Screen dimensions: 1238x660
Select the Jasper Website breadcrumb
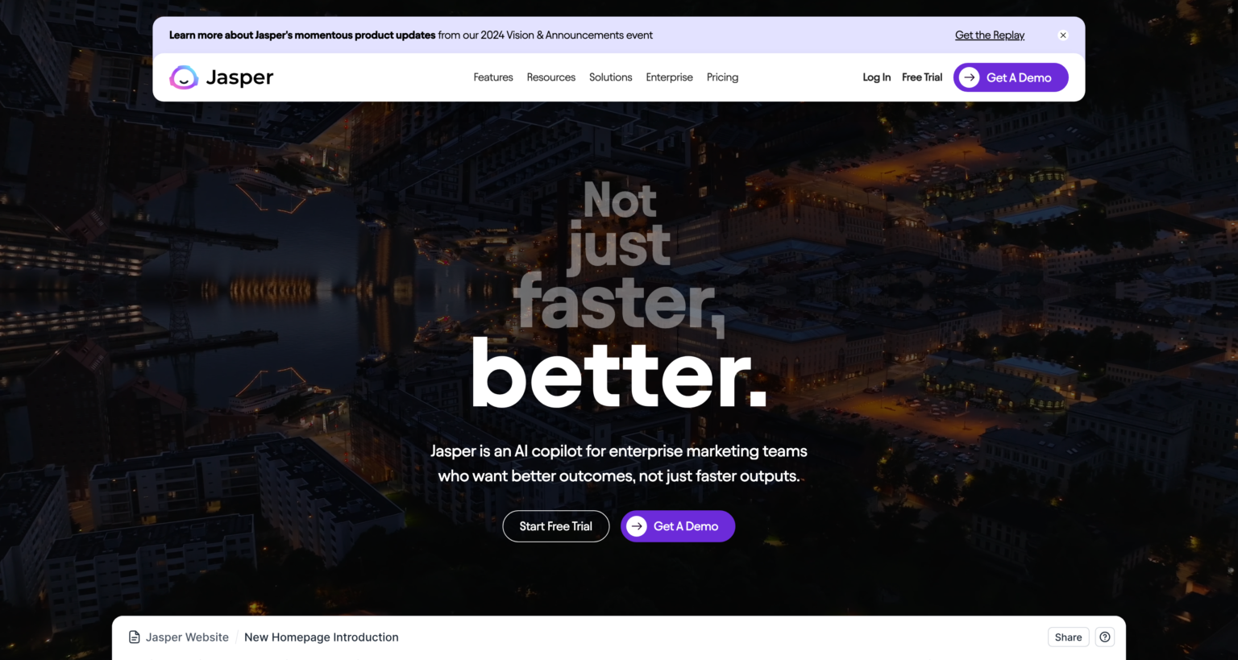click(187, 637)
